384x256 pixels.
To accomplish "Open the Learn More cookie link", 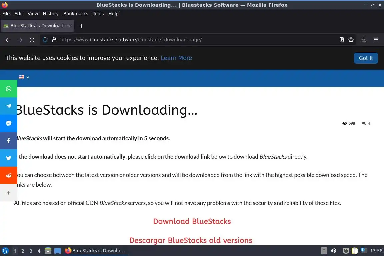I will click(176, 58).
